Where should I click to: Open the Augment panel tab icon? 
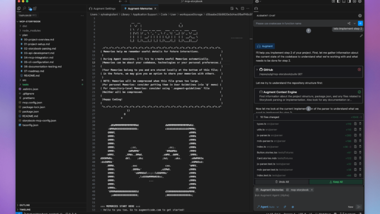click(256, 8)
